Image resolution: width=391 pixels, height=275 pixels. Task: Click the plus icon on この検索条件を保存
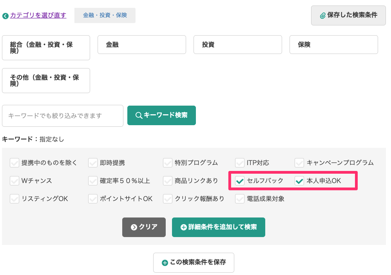point(165,262)
